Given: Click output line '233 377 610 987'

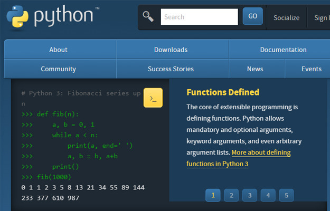Looking at the screenshot, I should point(50,198).
